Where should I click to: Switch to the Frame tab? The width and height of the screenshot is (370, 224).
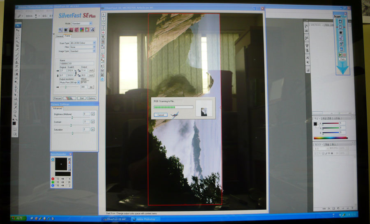tap(67, 36)
